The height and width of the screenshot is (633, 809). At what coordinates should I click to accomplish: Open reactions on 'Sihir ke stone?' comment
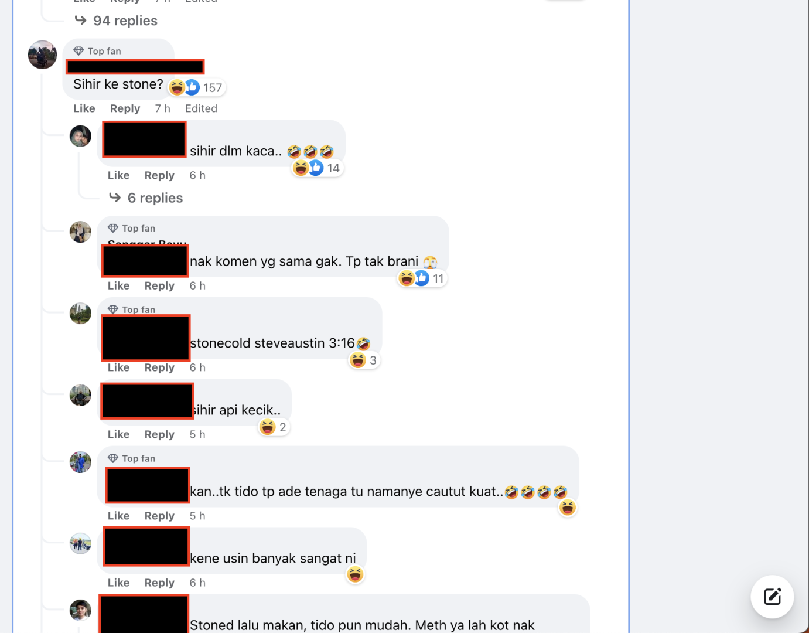pyautogui.click(x=196, y=87)
